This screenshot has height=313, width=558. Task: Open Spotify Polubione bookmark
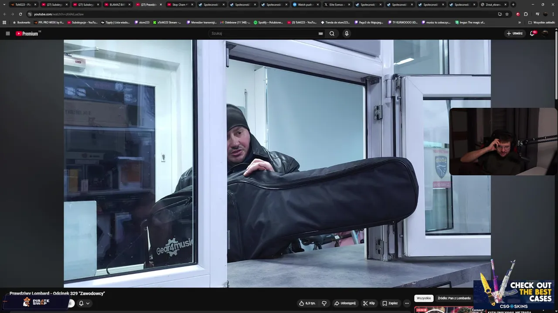269,22
